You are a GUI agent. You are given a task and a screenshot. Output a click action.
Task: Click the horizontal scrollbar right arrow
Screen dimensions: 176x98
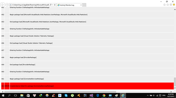(171, 92)
